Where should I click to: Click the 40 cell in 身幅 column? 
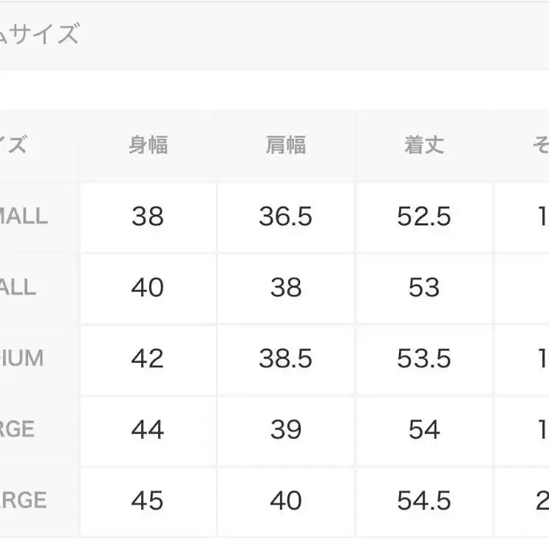[x=148, y=287]
